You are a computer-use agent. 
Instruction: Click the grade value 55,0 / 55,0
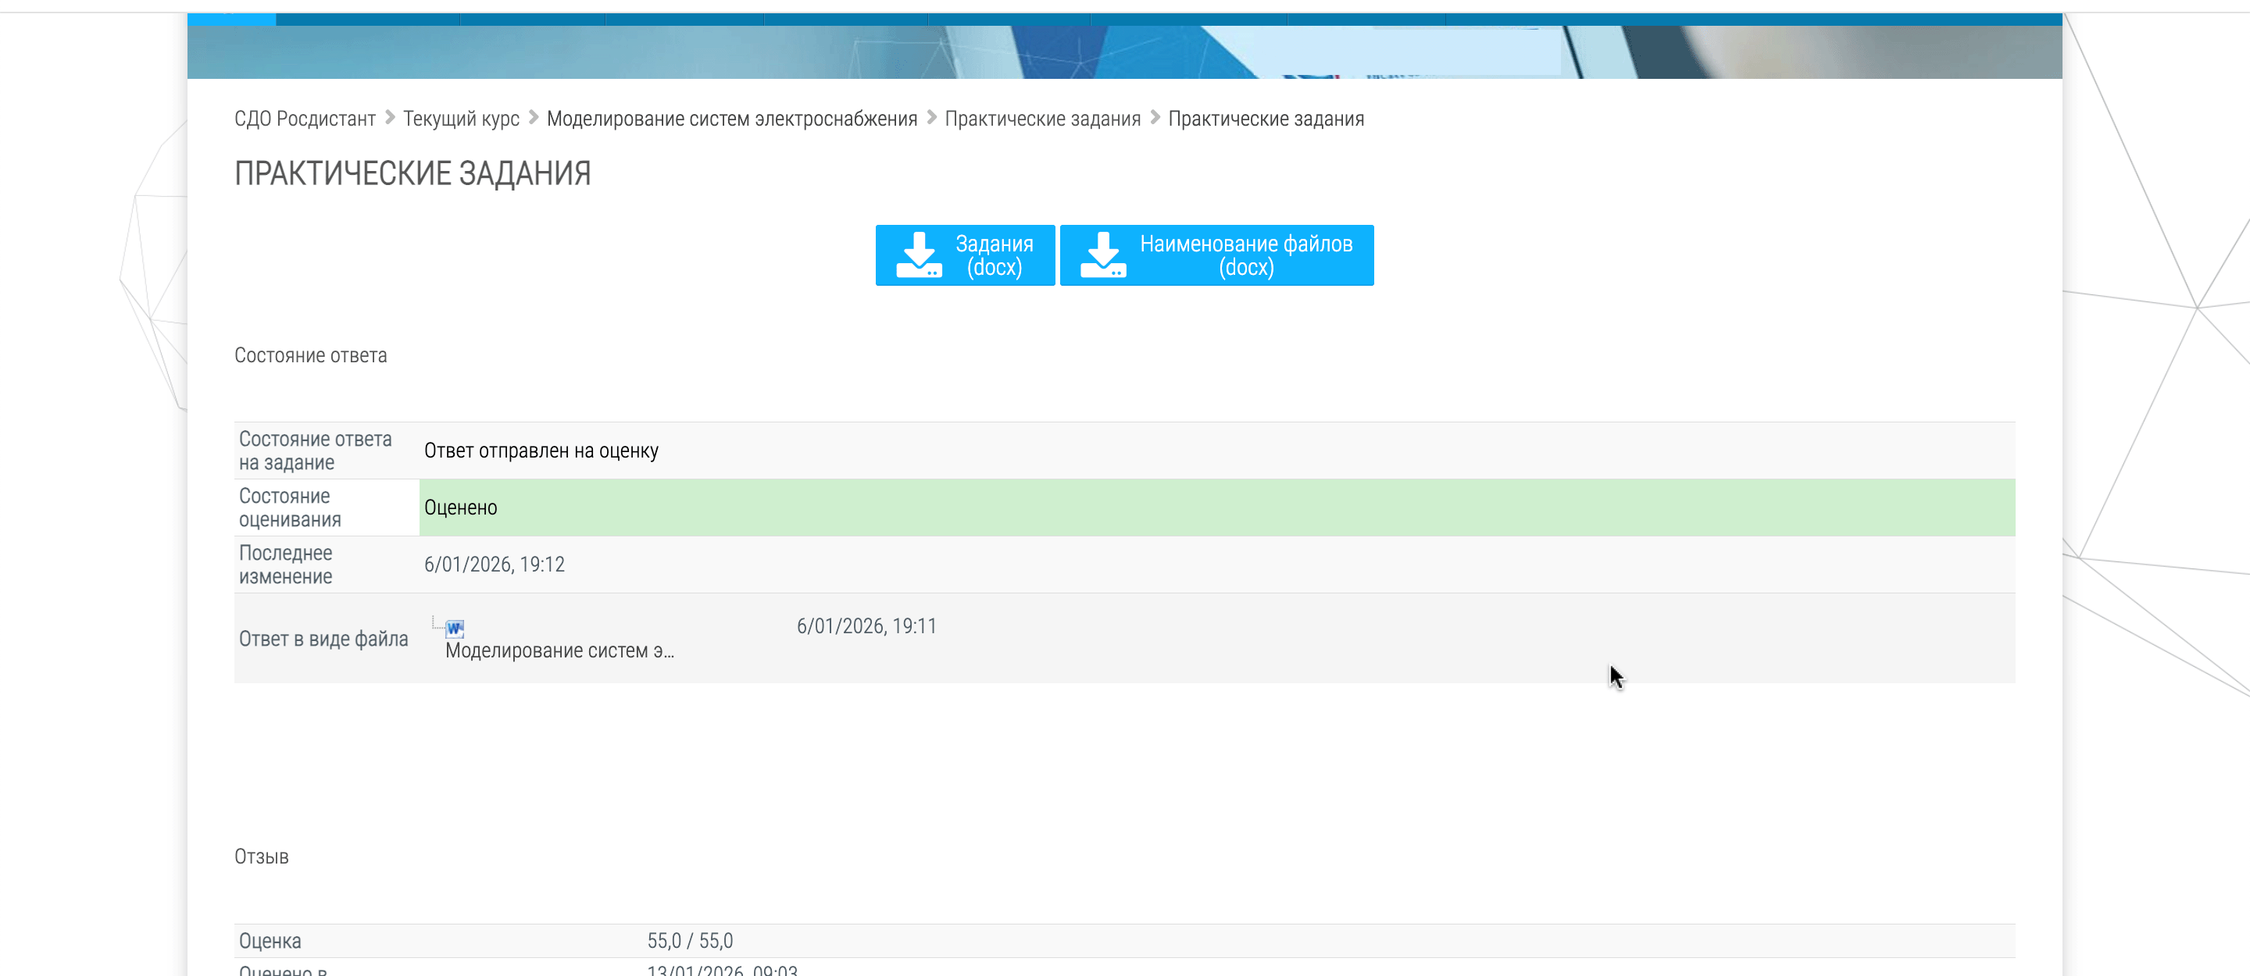[x=689, y=940]
